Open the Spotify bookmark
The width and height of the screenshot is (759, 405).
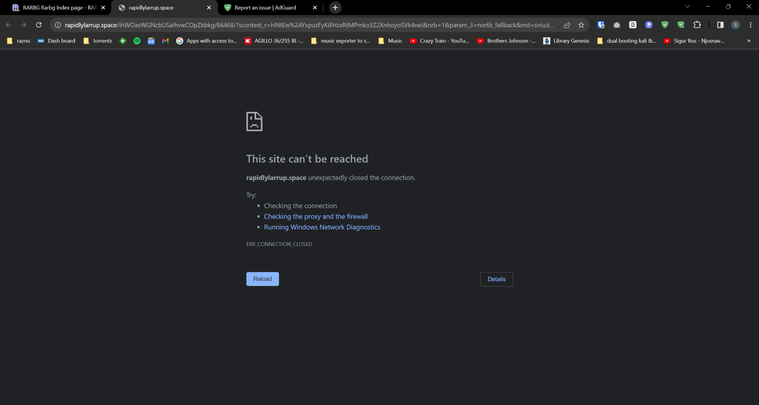tap(137, 41)
